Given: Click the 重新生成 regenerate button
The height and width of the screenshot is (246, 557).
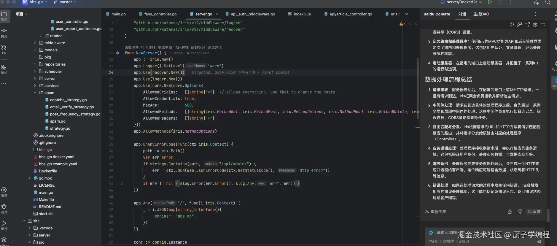Looking at the screenshot, I should point(435,212).
